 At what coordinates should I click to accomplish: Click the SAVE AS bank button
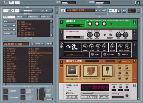pos(9,29)
